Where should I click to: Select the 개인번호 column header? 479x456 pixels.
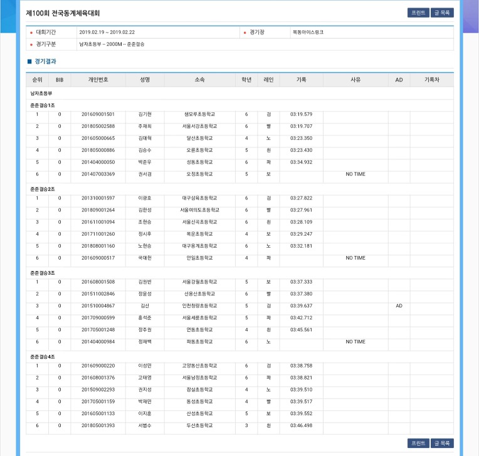pos(98,80)
